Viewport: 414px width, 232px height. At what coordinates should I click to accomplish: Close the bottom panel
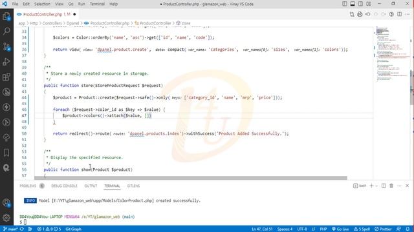[407, 186]
